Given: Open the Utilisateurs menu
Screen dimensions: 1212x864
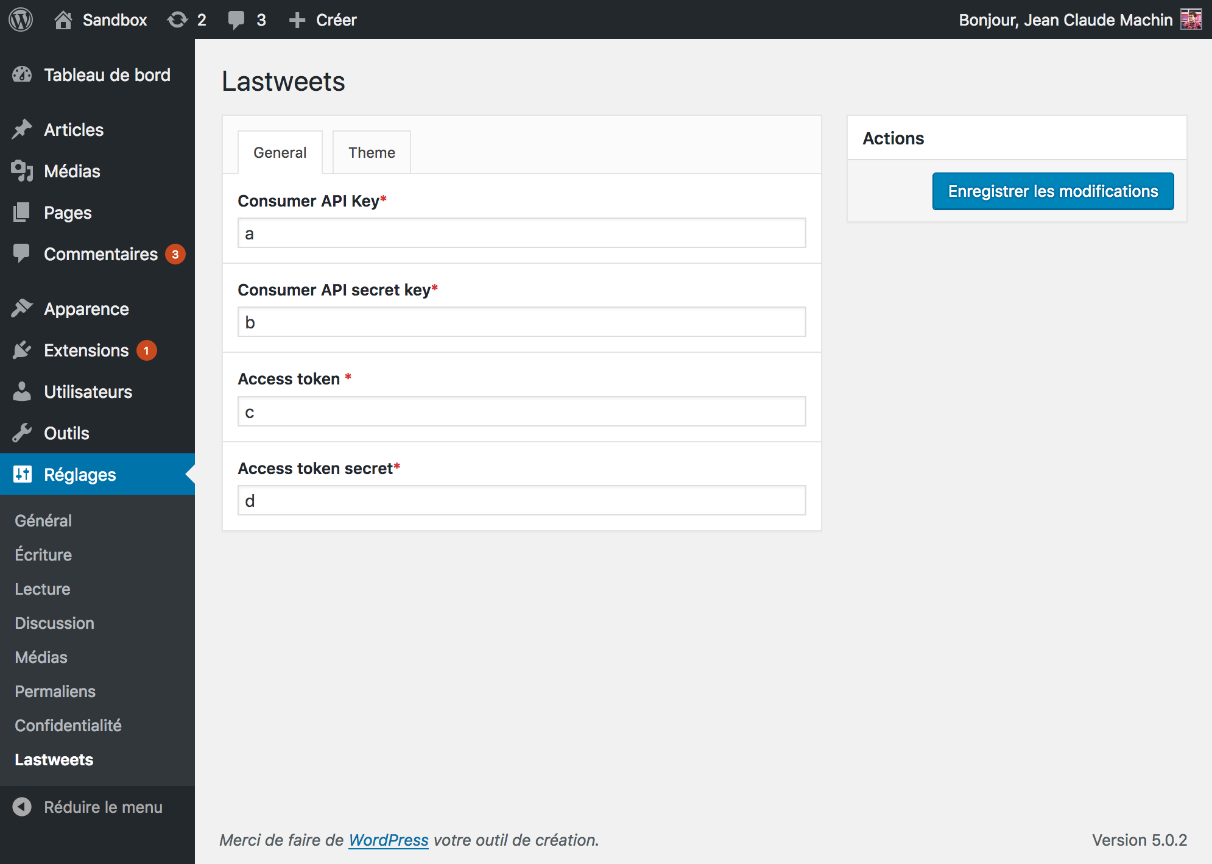Looking at the screenshot, I should (x=97, y=391).
